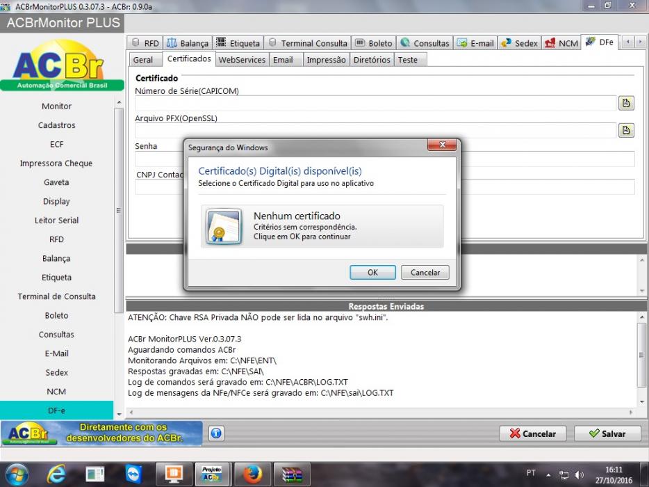Viewport: 649px width, 487px height.
Task: Select ECF in the sidebar
Action: pyautogui.click(x=57, y=144)
